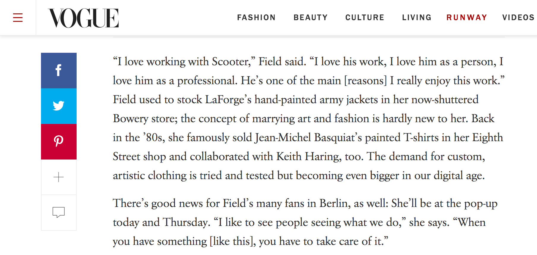Click the name Jean-Michel Basquiat's in article

click(309, 138)
